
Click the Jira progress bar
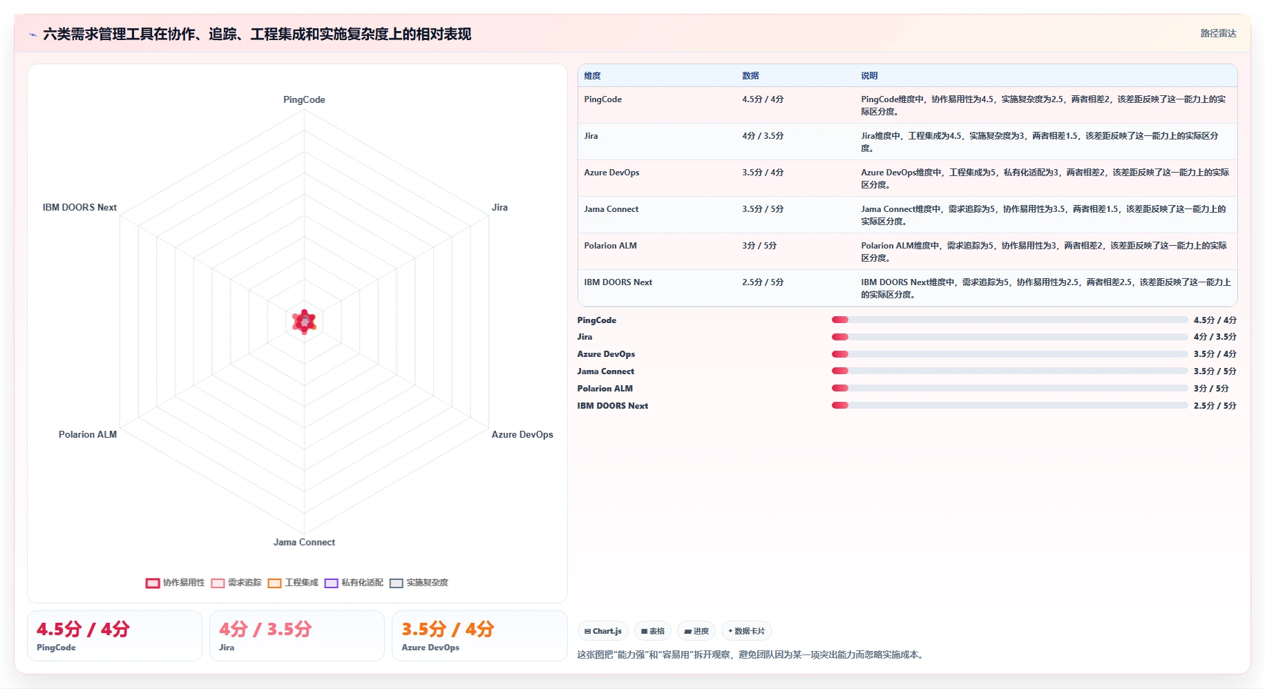1009,337
